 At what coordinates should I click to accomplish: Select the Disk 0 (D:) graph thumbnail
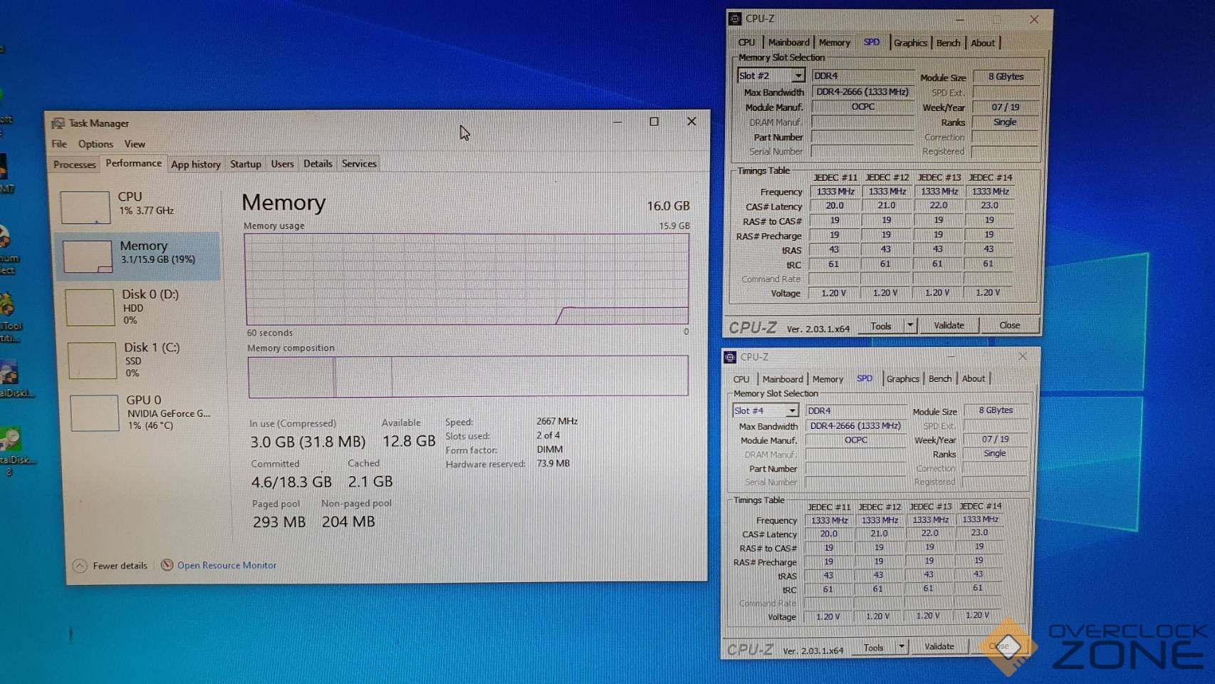tap(90, 308)
